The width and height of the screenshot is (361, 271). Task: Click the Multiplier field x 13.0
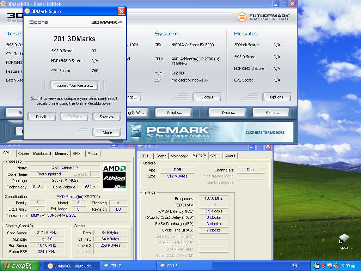coord(47,239)
